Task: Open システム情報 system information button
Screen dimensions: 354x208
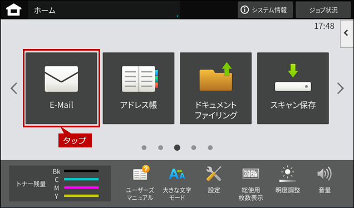Action: click(265, 10)
